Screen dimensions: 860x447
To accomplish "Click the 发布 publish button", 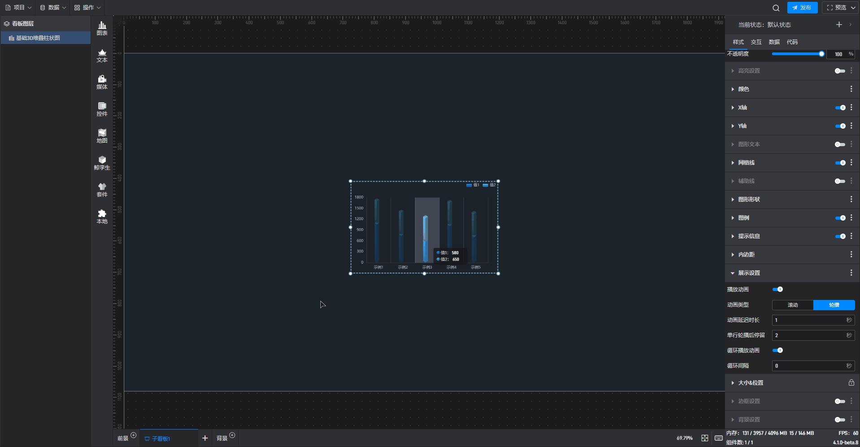I will pos(802,8).
